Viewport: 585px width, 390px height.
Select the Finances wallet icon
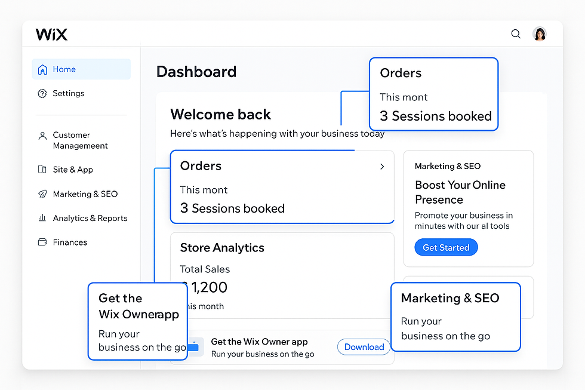(42, 242)
